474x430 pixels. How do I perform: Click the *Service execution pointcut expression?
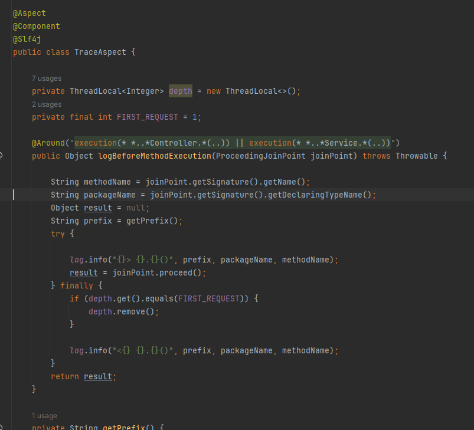tap(320, 143)
